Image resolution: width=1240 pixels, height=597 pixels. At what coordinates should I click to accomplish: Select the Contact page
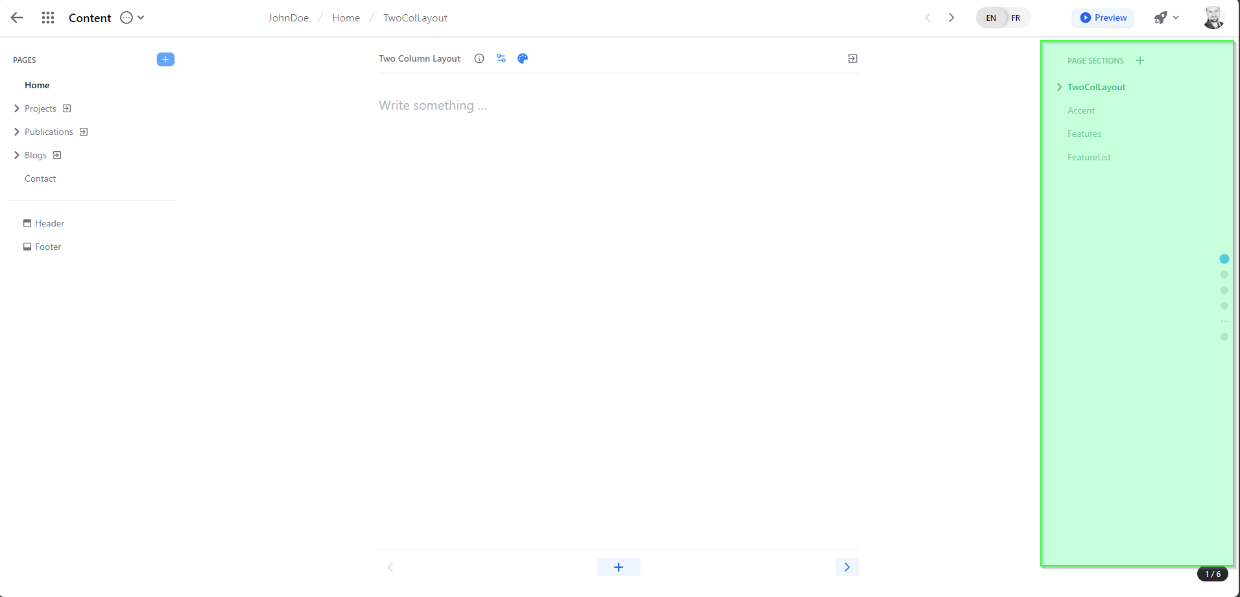tap(40, 178)
